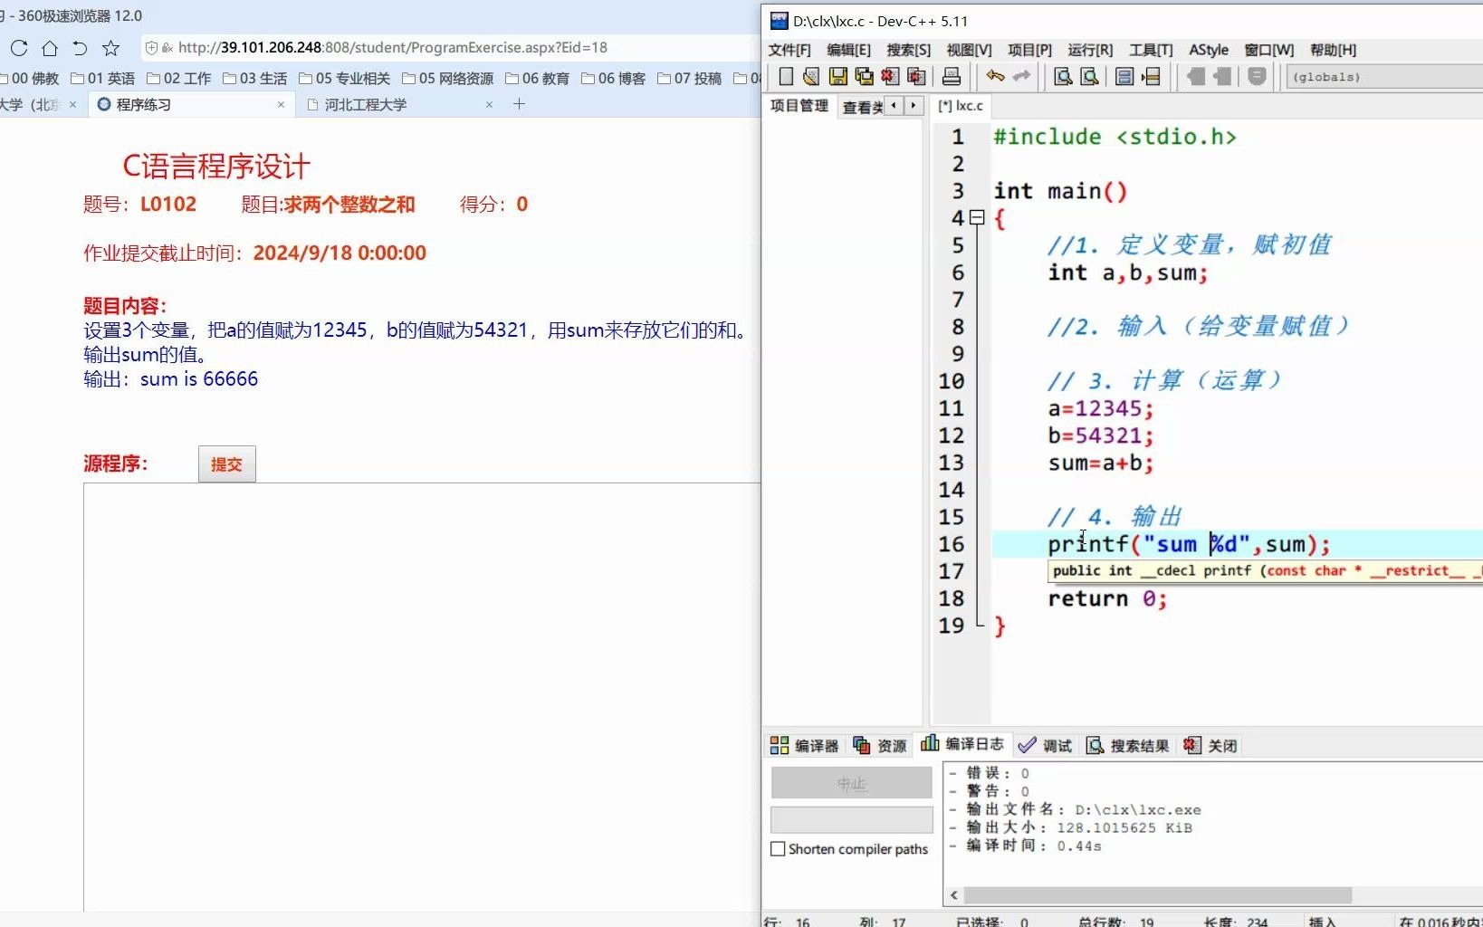Click the browser restore/undo arrow icon
Screen dimensions: 1483x927
pos(80,48)
